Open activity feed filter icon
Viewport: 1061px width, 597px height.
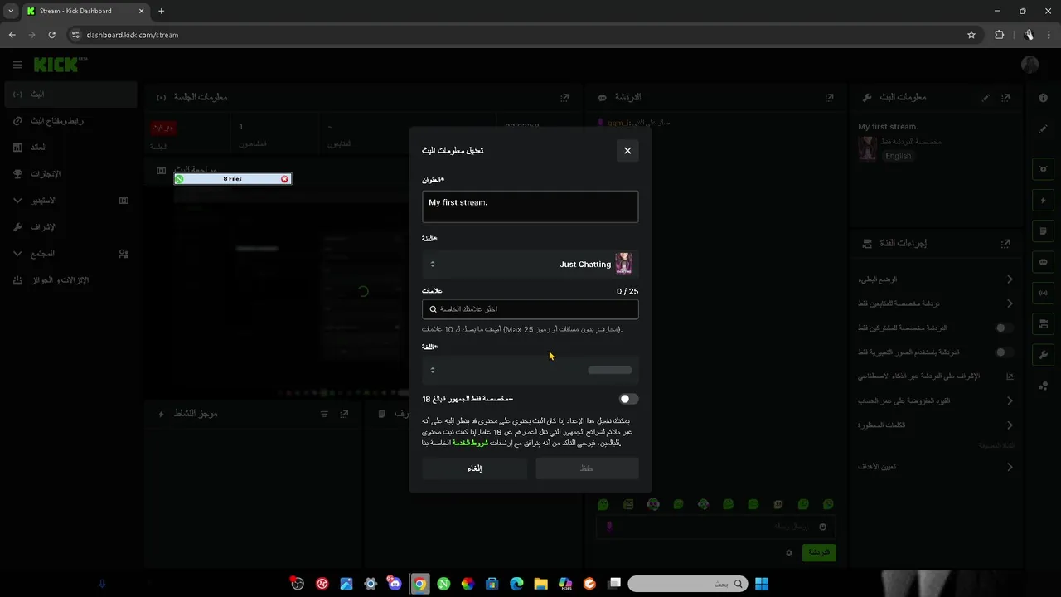point(325,413)
